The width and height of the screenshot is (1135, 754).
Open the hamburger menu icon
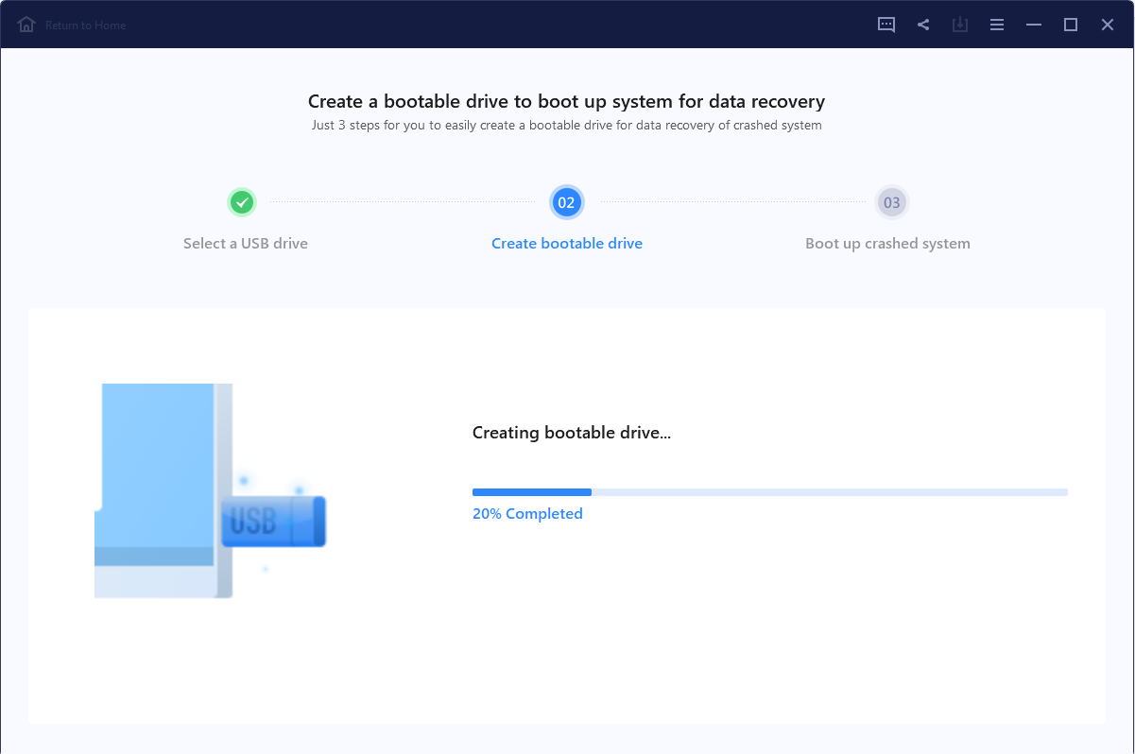(x=997, y=25)
